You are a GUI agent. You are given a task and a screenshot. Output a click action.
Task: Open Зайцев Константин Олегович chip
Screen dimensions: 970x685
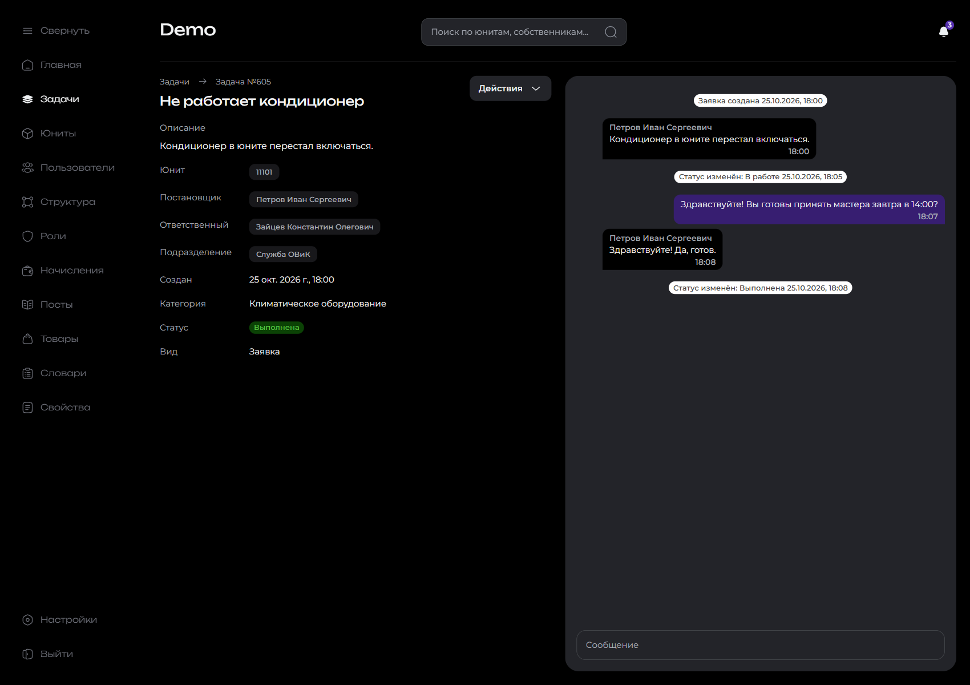click(x=314, y=227)
